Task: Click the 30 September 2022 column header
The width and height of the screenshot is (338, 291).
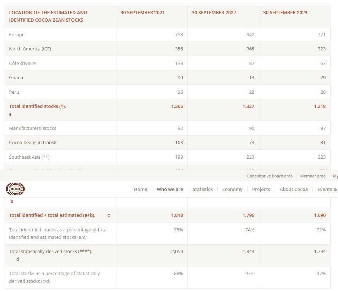Action: pyautogui.click(x=214, y=13)
